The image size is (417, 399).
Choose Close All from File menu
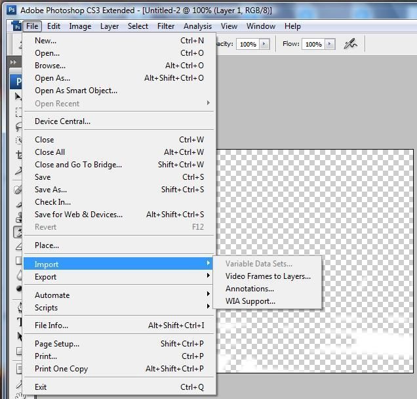point(119,152)
